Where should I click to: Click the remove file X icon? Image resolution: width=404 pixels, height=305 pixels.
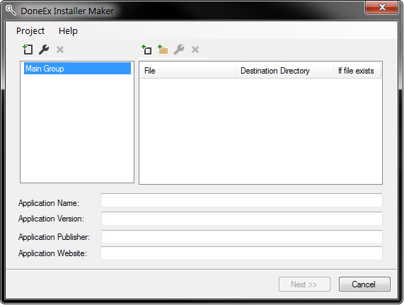coord(195,50)
